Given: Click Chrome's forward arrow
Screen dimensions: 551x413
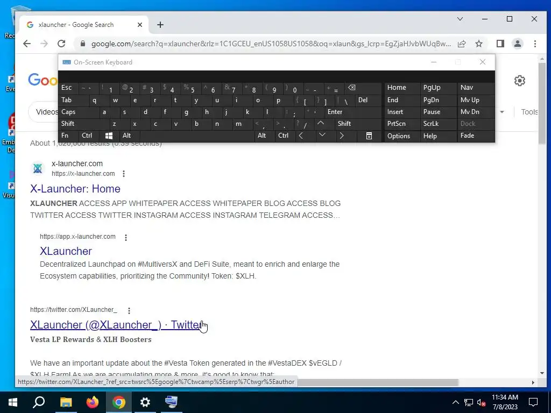Looking at the screenshot, I should point(44,44).
